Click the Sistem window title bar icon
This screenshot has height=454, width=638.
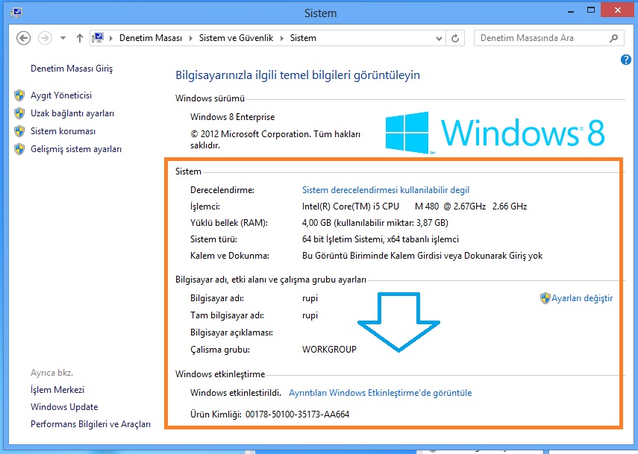tap(16, 13)
